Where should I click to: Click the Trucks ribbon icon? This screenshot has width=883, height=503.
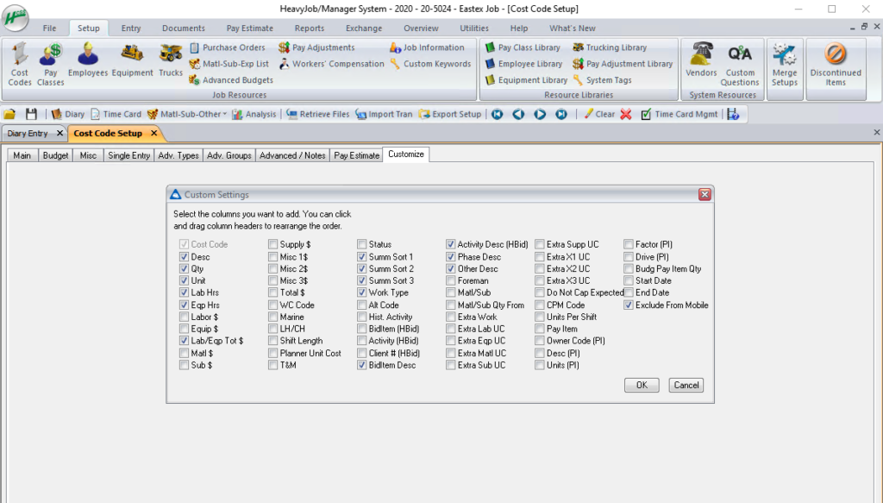point(171,60)
